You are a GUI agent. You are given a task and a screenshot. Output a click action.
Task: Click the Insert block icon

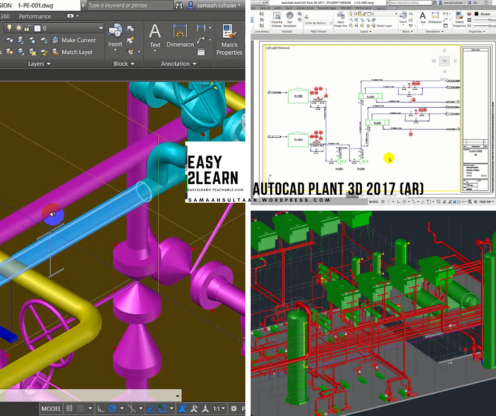tap(115, 31)
